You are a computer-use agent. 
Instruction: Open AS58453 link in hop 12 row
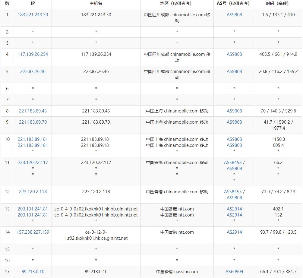click(x=233, y=192)
